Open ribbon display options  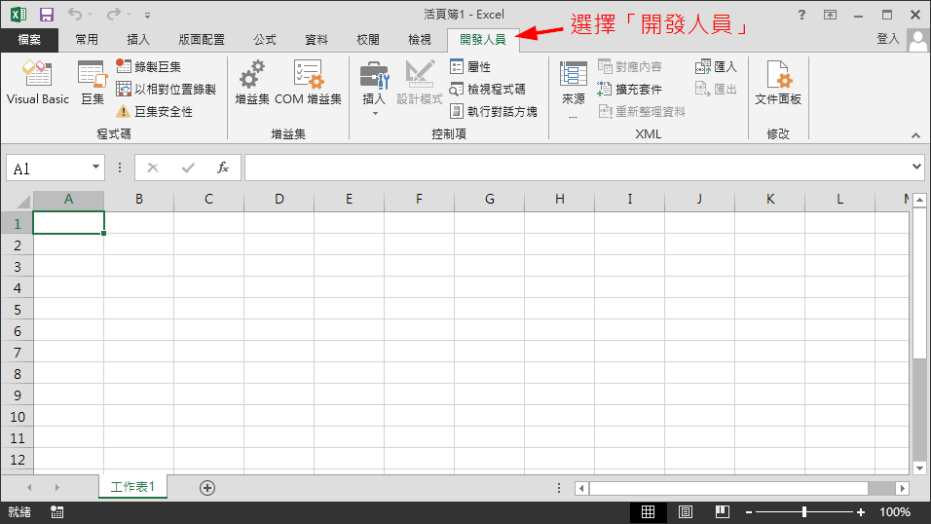point(830,15)
